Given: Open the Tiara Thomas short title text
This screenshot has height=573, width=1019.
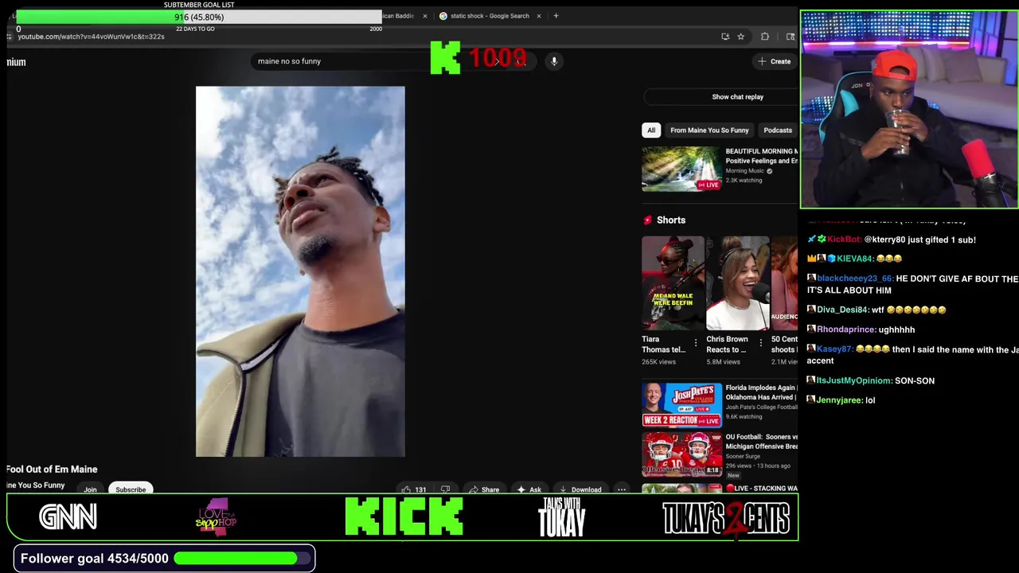Looking at the screenshot, I should (x=663, y=345).
